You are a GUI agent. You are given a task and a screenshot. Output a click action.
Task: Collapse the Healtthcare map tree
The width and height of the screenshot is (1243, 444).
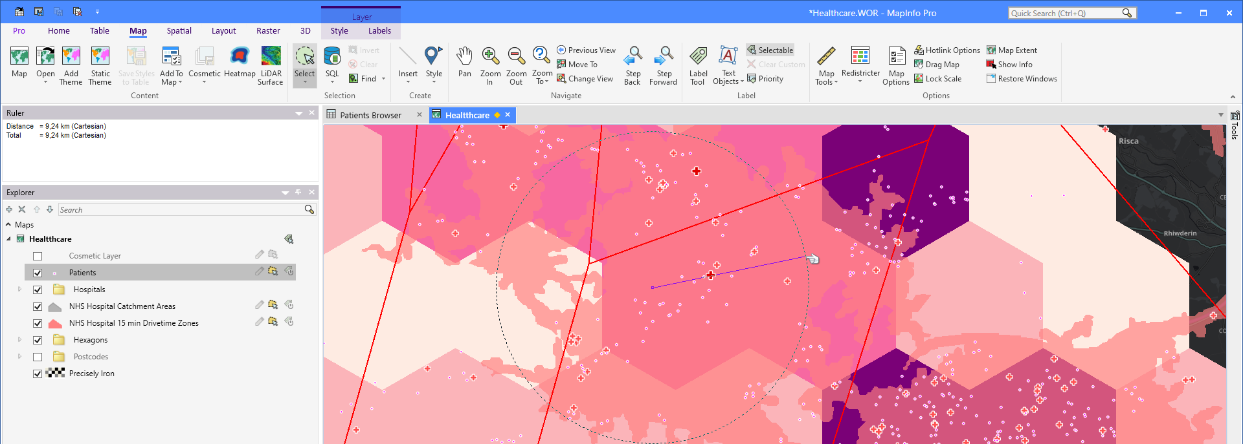click(x=9, y=239)
